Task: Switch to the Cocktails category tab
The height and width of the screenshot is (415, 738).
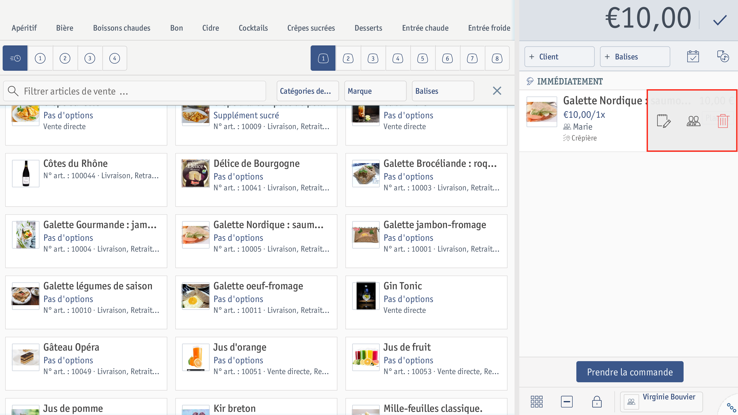Action: click(253, 28)
